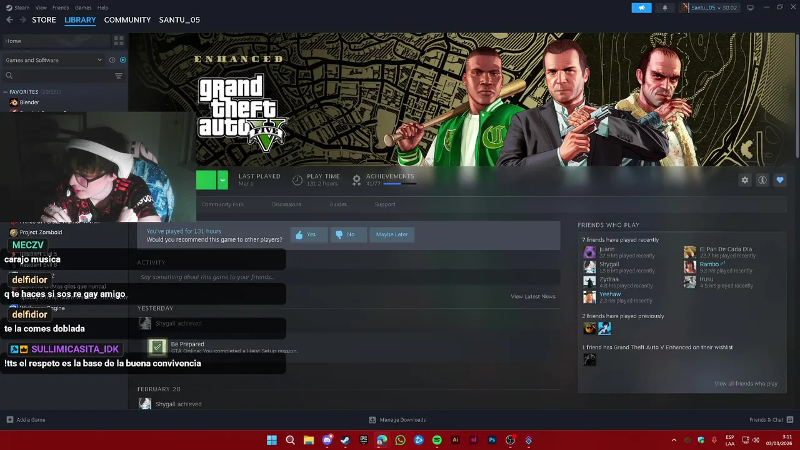Open Photoshop from the taskbar
The image size is (800, 450).
pos(492,440)
